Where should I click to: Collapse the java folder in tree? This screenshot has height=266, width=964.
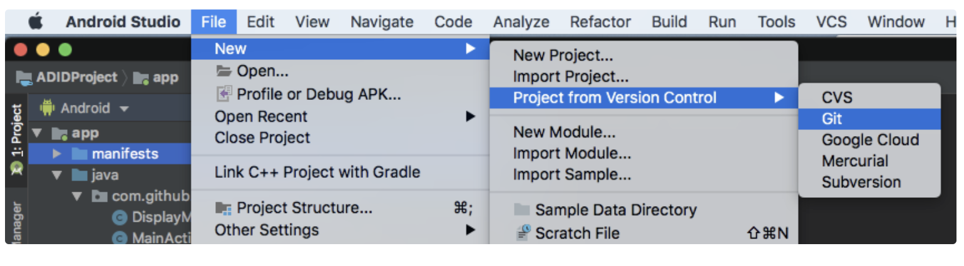tap(58, 175)
